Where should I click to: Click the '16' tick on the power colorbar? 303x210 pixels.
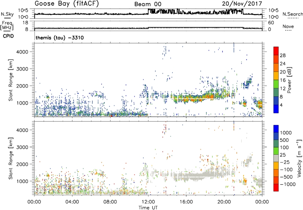[x=283, y=80]
